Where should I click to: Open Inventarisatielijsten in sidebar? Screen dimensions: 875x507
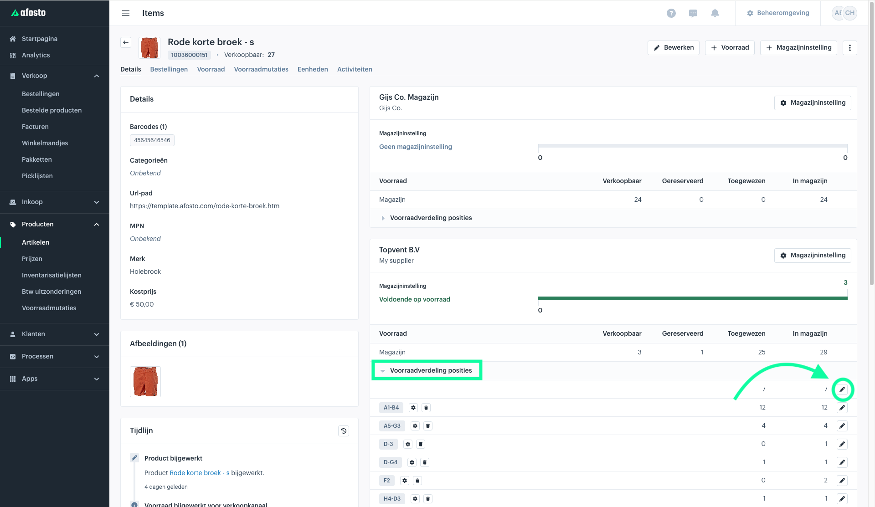point(51,275)
